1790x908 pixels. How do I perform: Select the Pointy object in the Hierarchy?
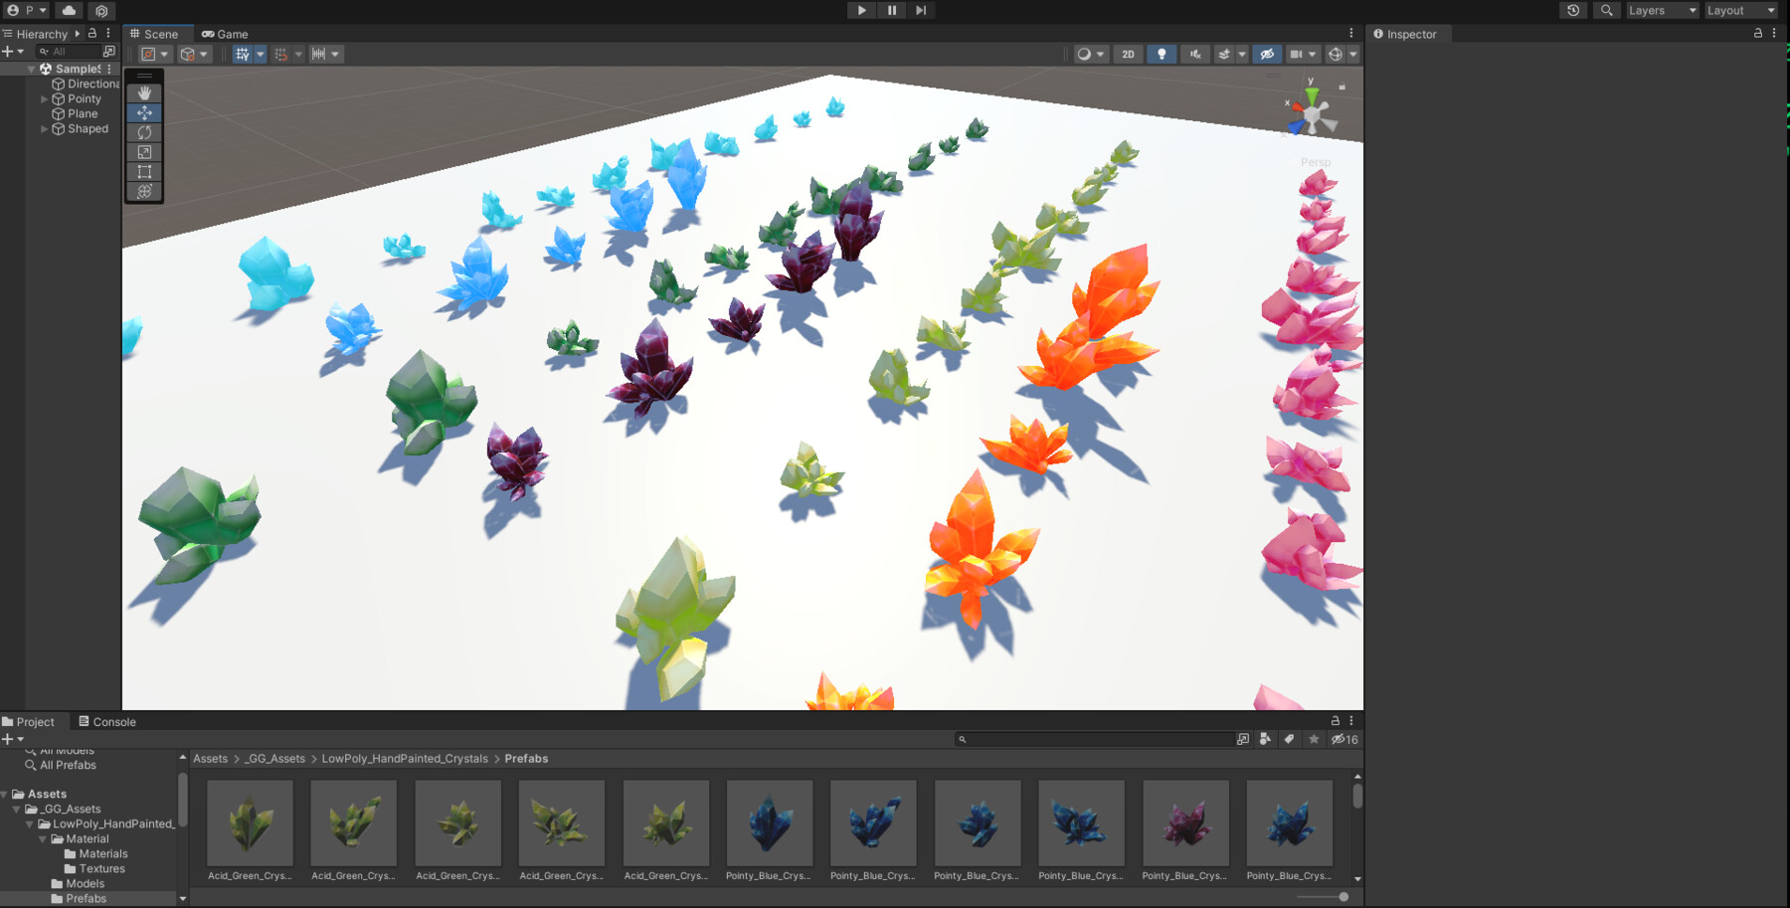84,98
